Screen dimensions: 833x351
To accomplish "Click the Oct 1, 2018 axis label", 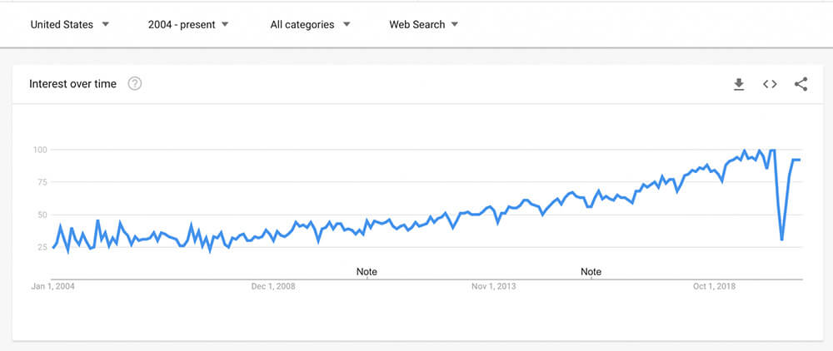I will (715, 287).
